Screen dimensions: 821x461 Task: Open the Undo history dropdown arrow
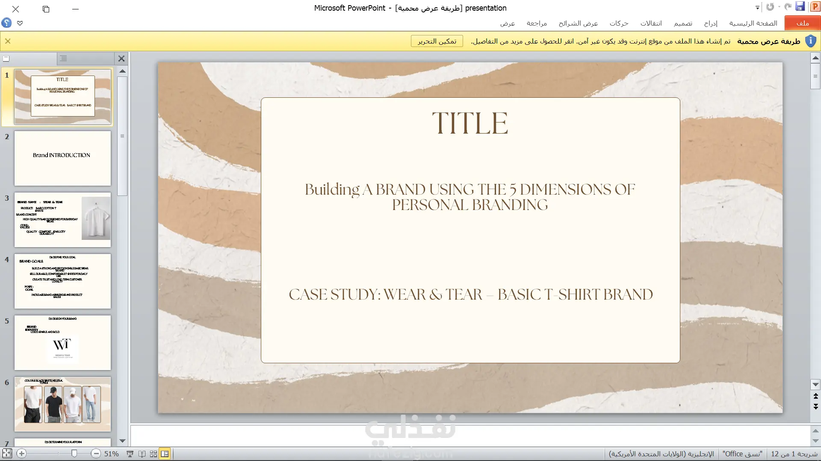coord(779,7)
